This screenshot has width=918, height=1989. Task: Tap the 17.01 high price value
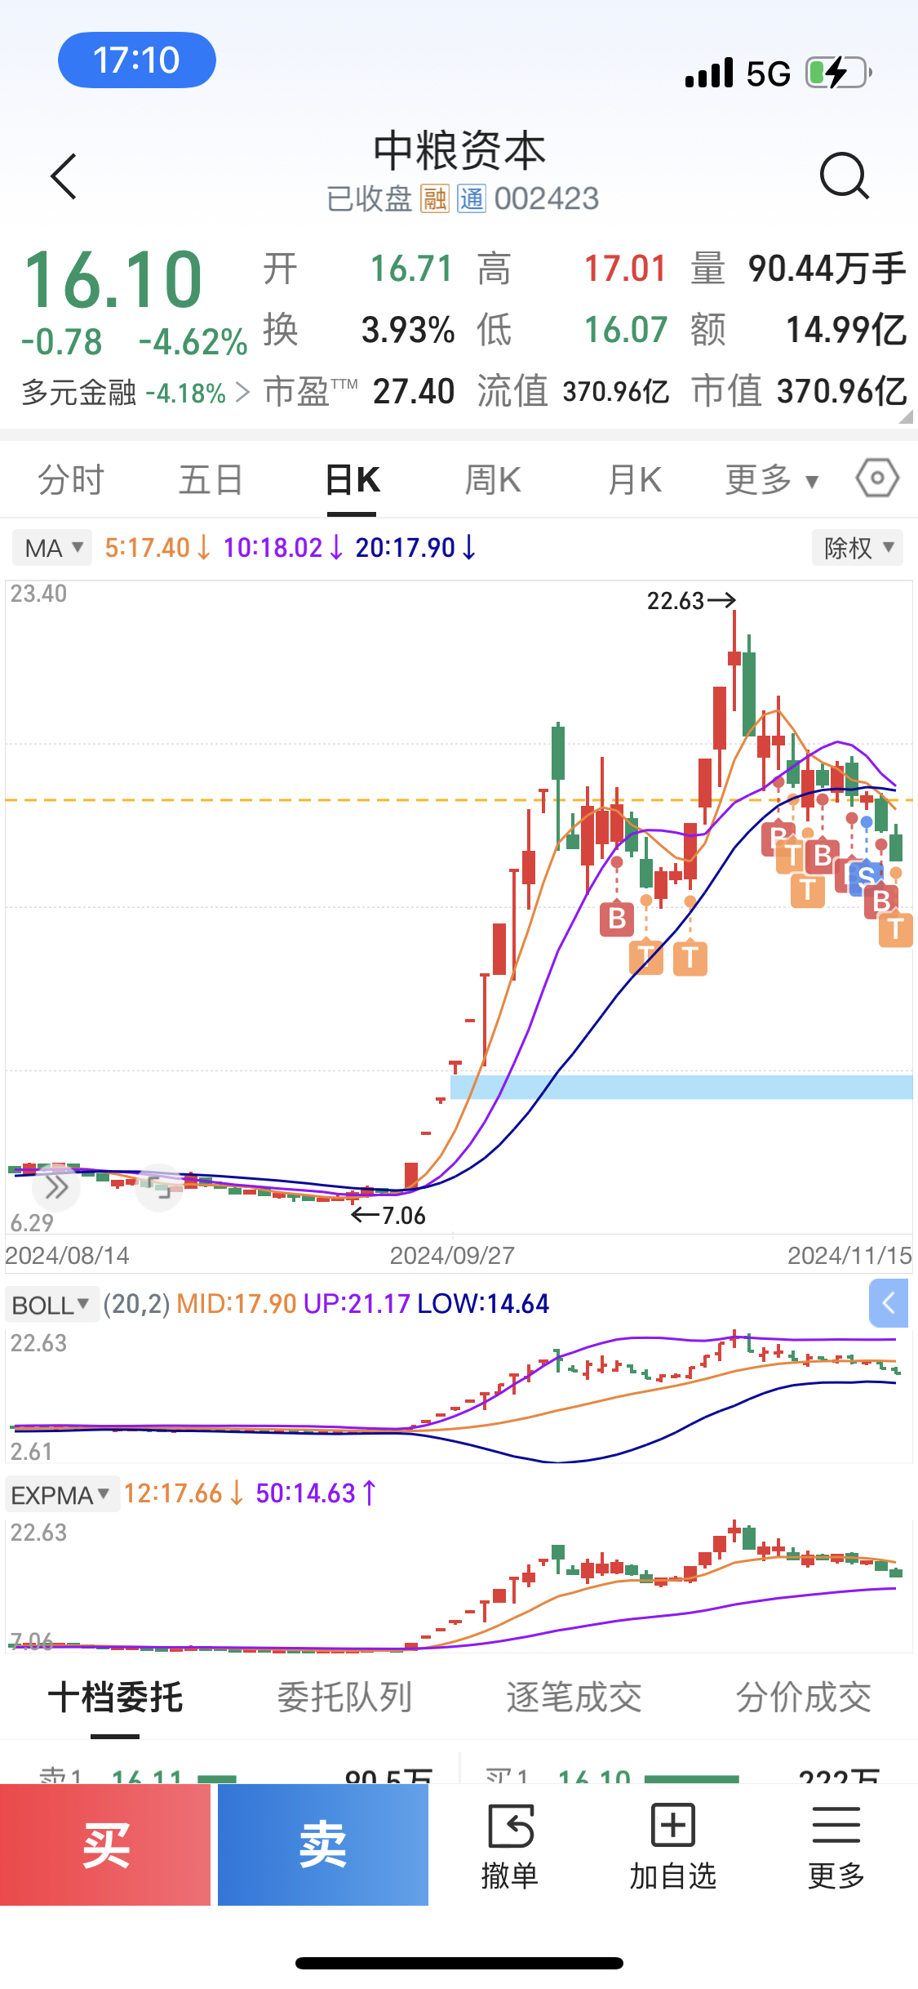(625, 269)
